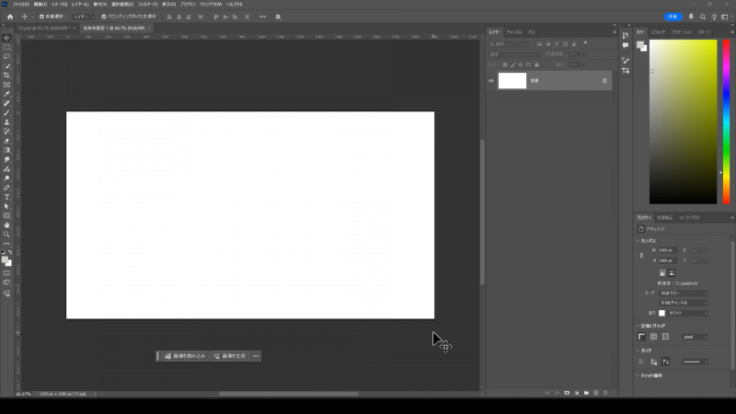Switch to the CC ライブラリ tab
Viewport: 736px width, 414px height.
click(689, 218)
